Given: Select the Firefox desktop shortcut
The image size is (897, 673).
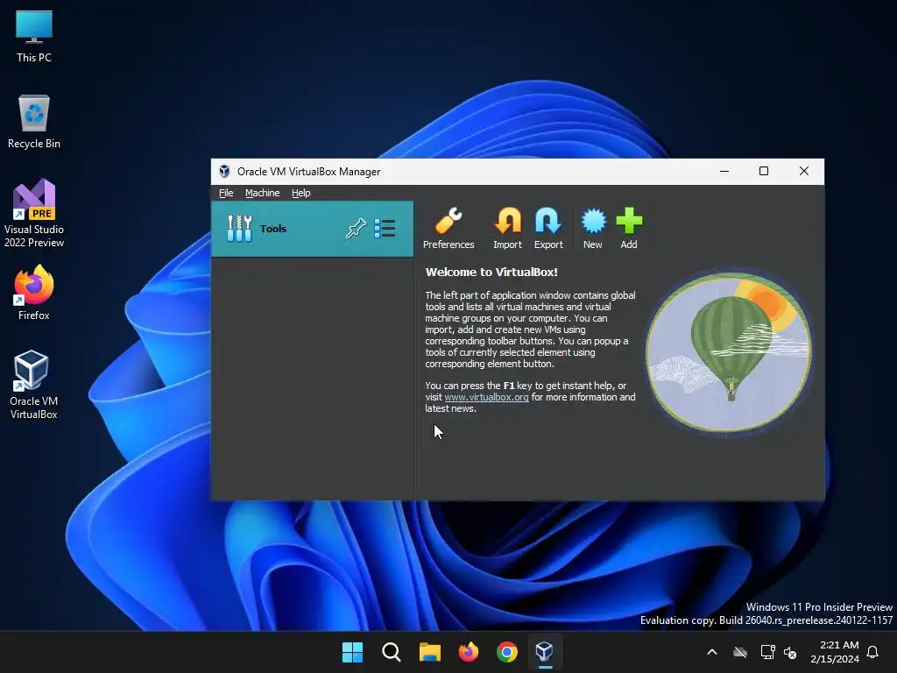Looking at the screenshot, I should tap(34, 293).
